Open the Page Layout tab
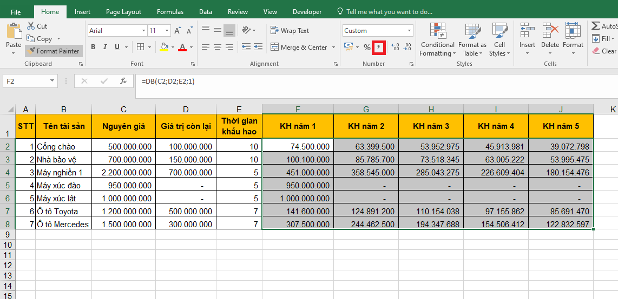This screenshot has width=618, height=299. [123, 12]
